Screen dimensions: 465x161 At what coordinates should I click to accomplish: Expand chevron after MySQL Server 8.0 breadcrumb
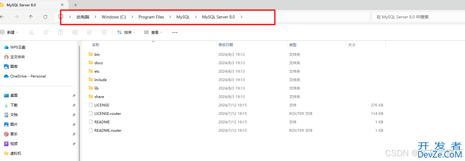241,17
